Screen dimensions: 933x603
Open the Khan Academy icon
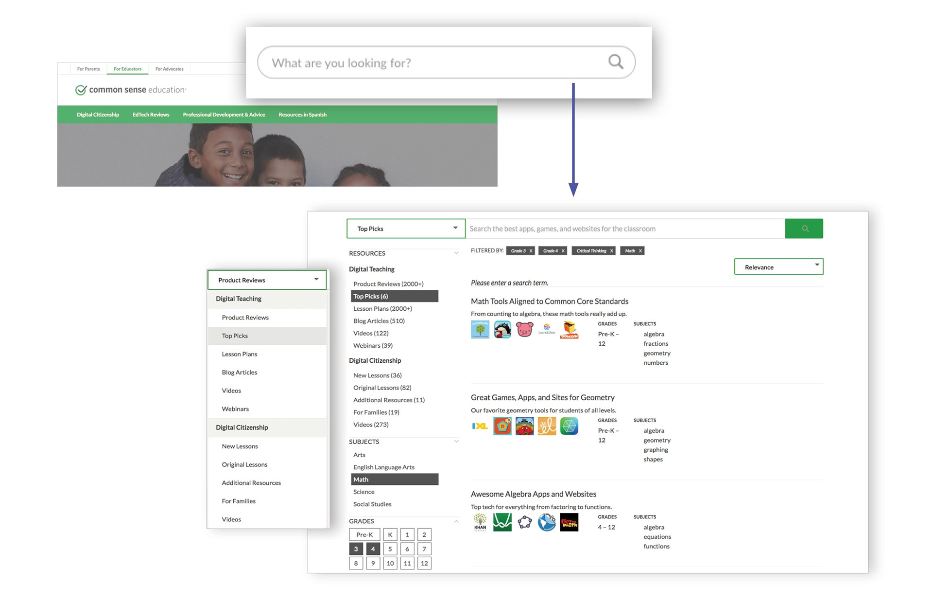coord(480,522)
